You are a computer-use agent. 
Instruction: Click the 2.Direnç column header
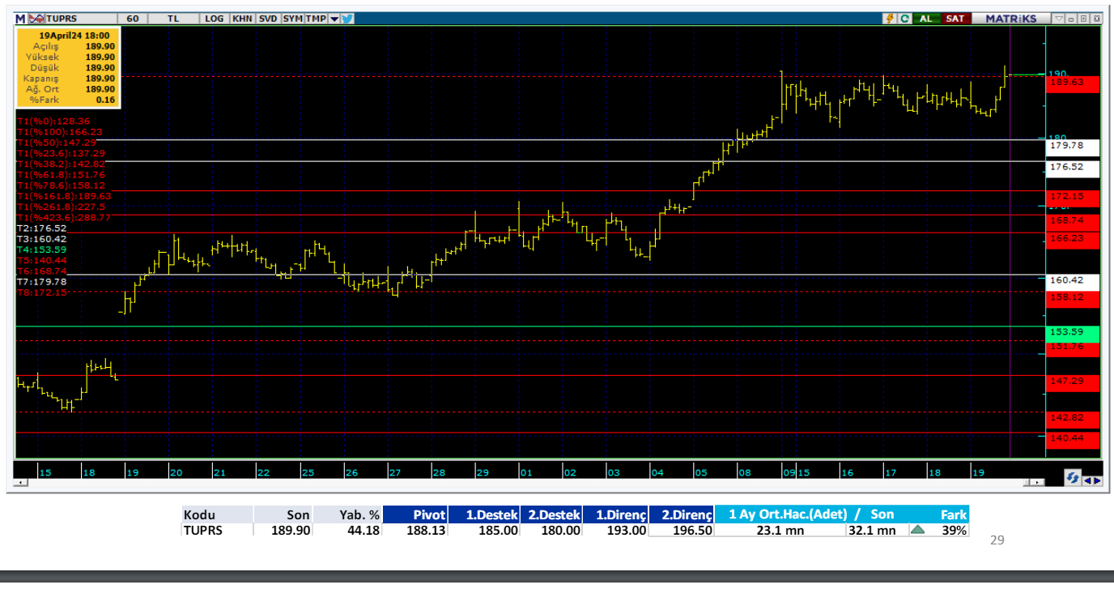coord(682,515)
